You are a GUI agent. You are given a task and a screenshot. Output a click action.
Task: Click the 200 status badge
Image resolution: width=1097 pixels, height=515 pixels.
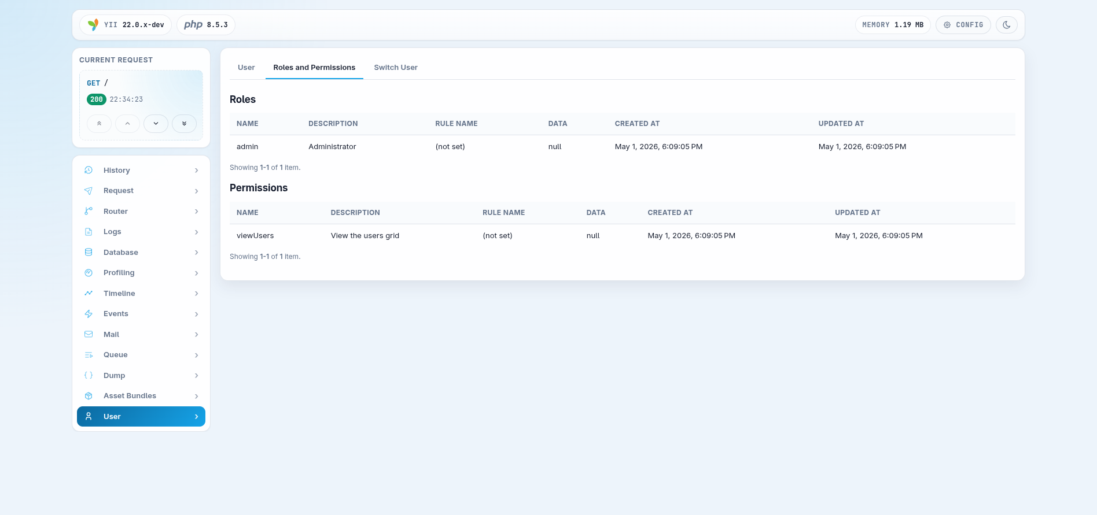[x=97, y=99]
